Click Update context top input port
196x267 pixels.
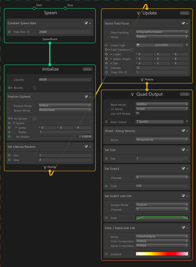click(x=147, y=9)
